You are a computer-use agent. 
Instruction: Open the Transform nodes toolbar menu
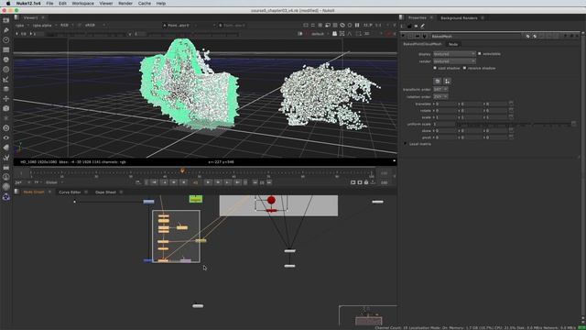[x=6, y=98]
